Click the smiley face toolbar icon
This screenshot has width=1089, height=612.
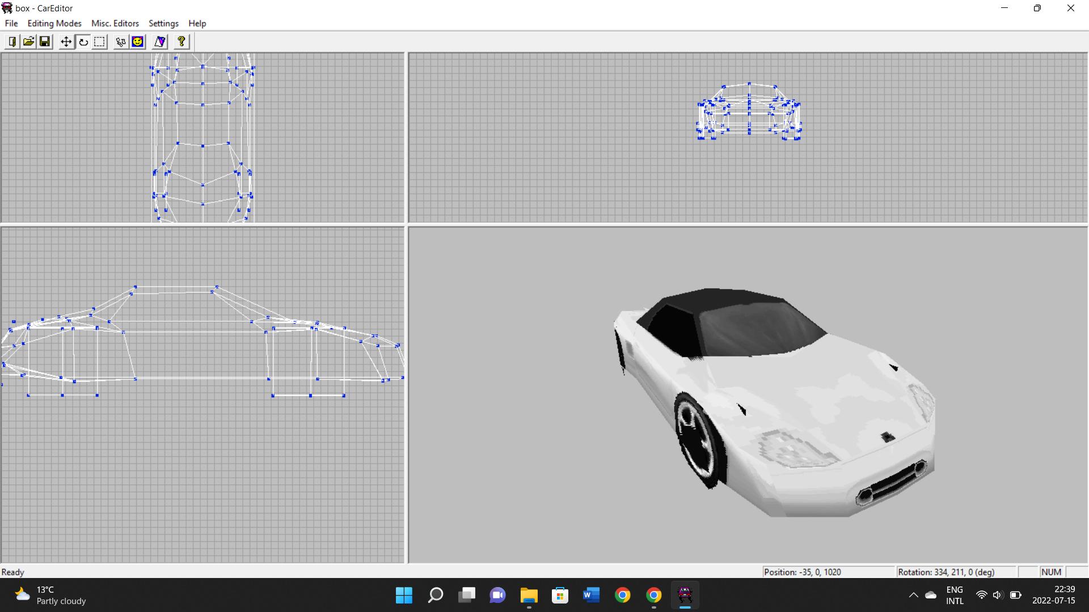138,42
